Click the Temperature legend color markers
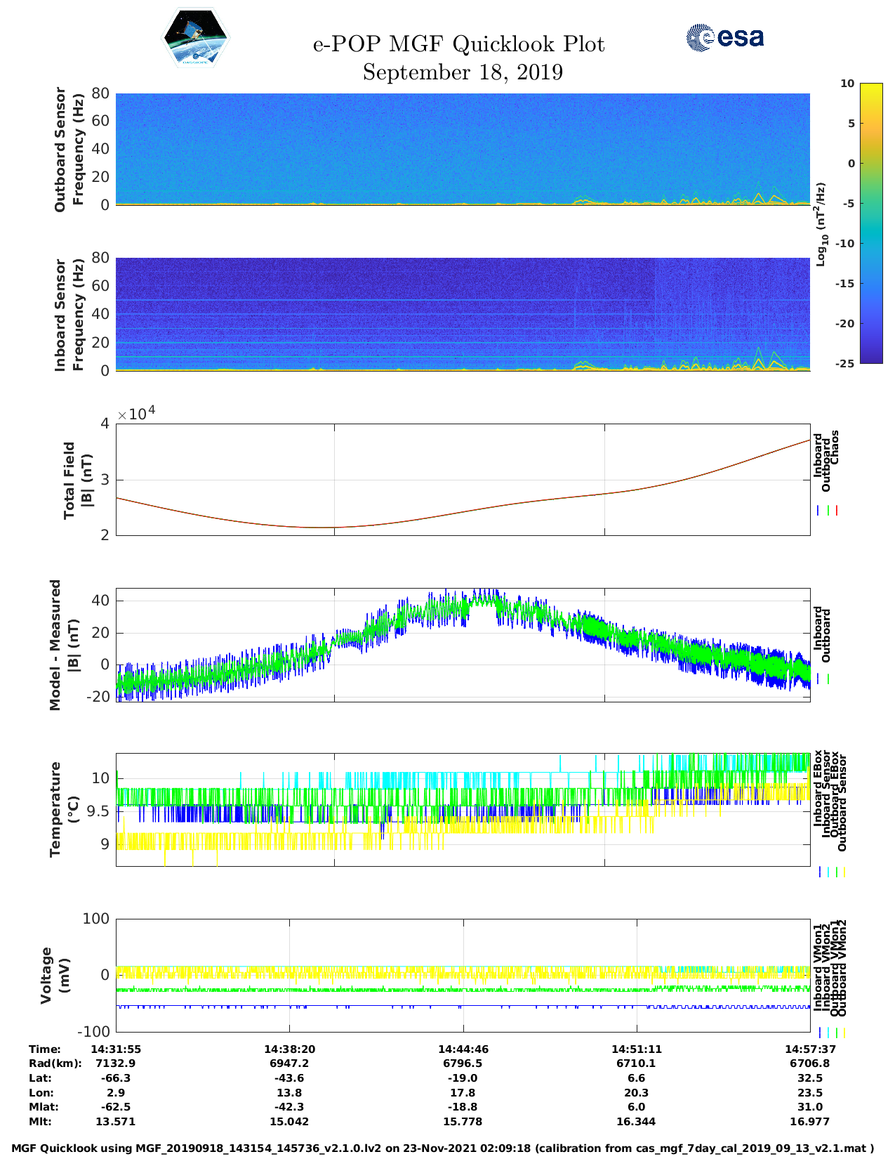The image size is (895, 1159). point(831,872)
